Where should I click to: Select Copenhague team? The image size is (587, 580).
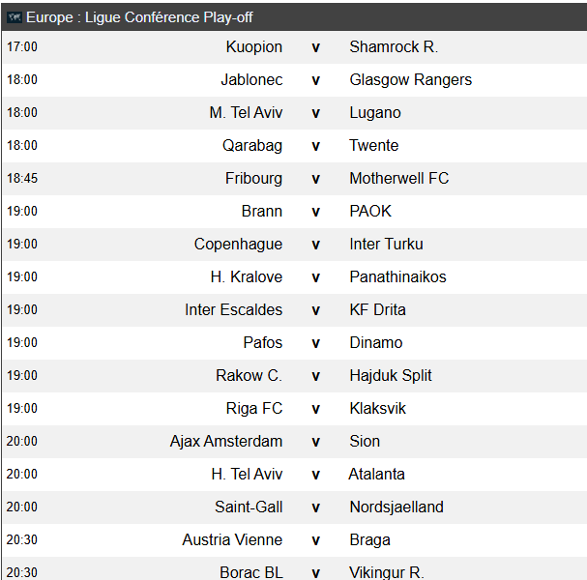coord(238,245)
